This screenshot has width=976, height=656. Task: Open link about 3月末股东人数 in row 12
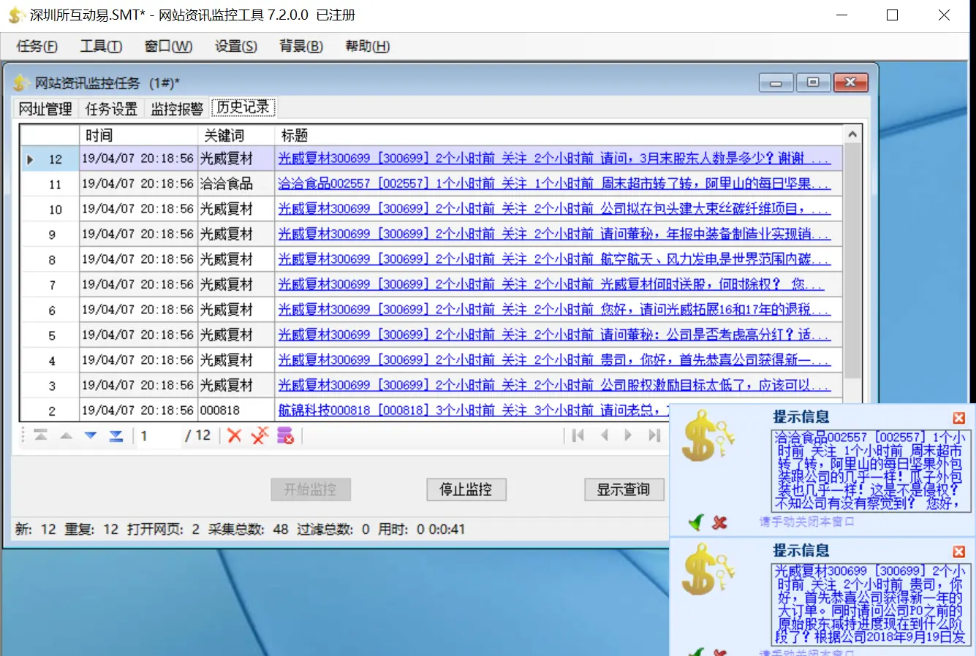554,159
